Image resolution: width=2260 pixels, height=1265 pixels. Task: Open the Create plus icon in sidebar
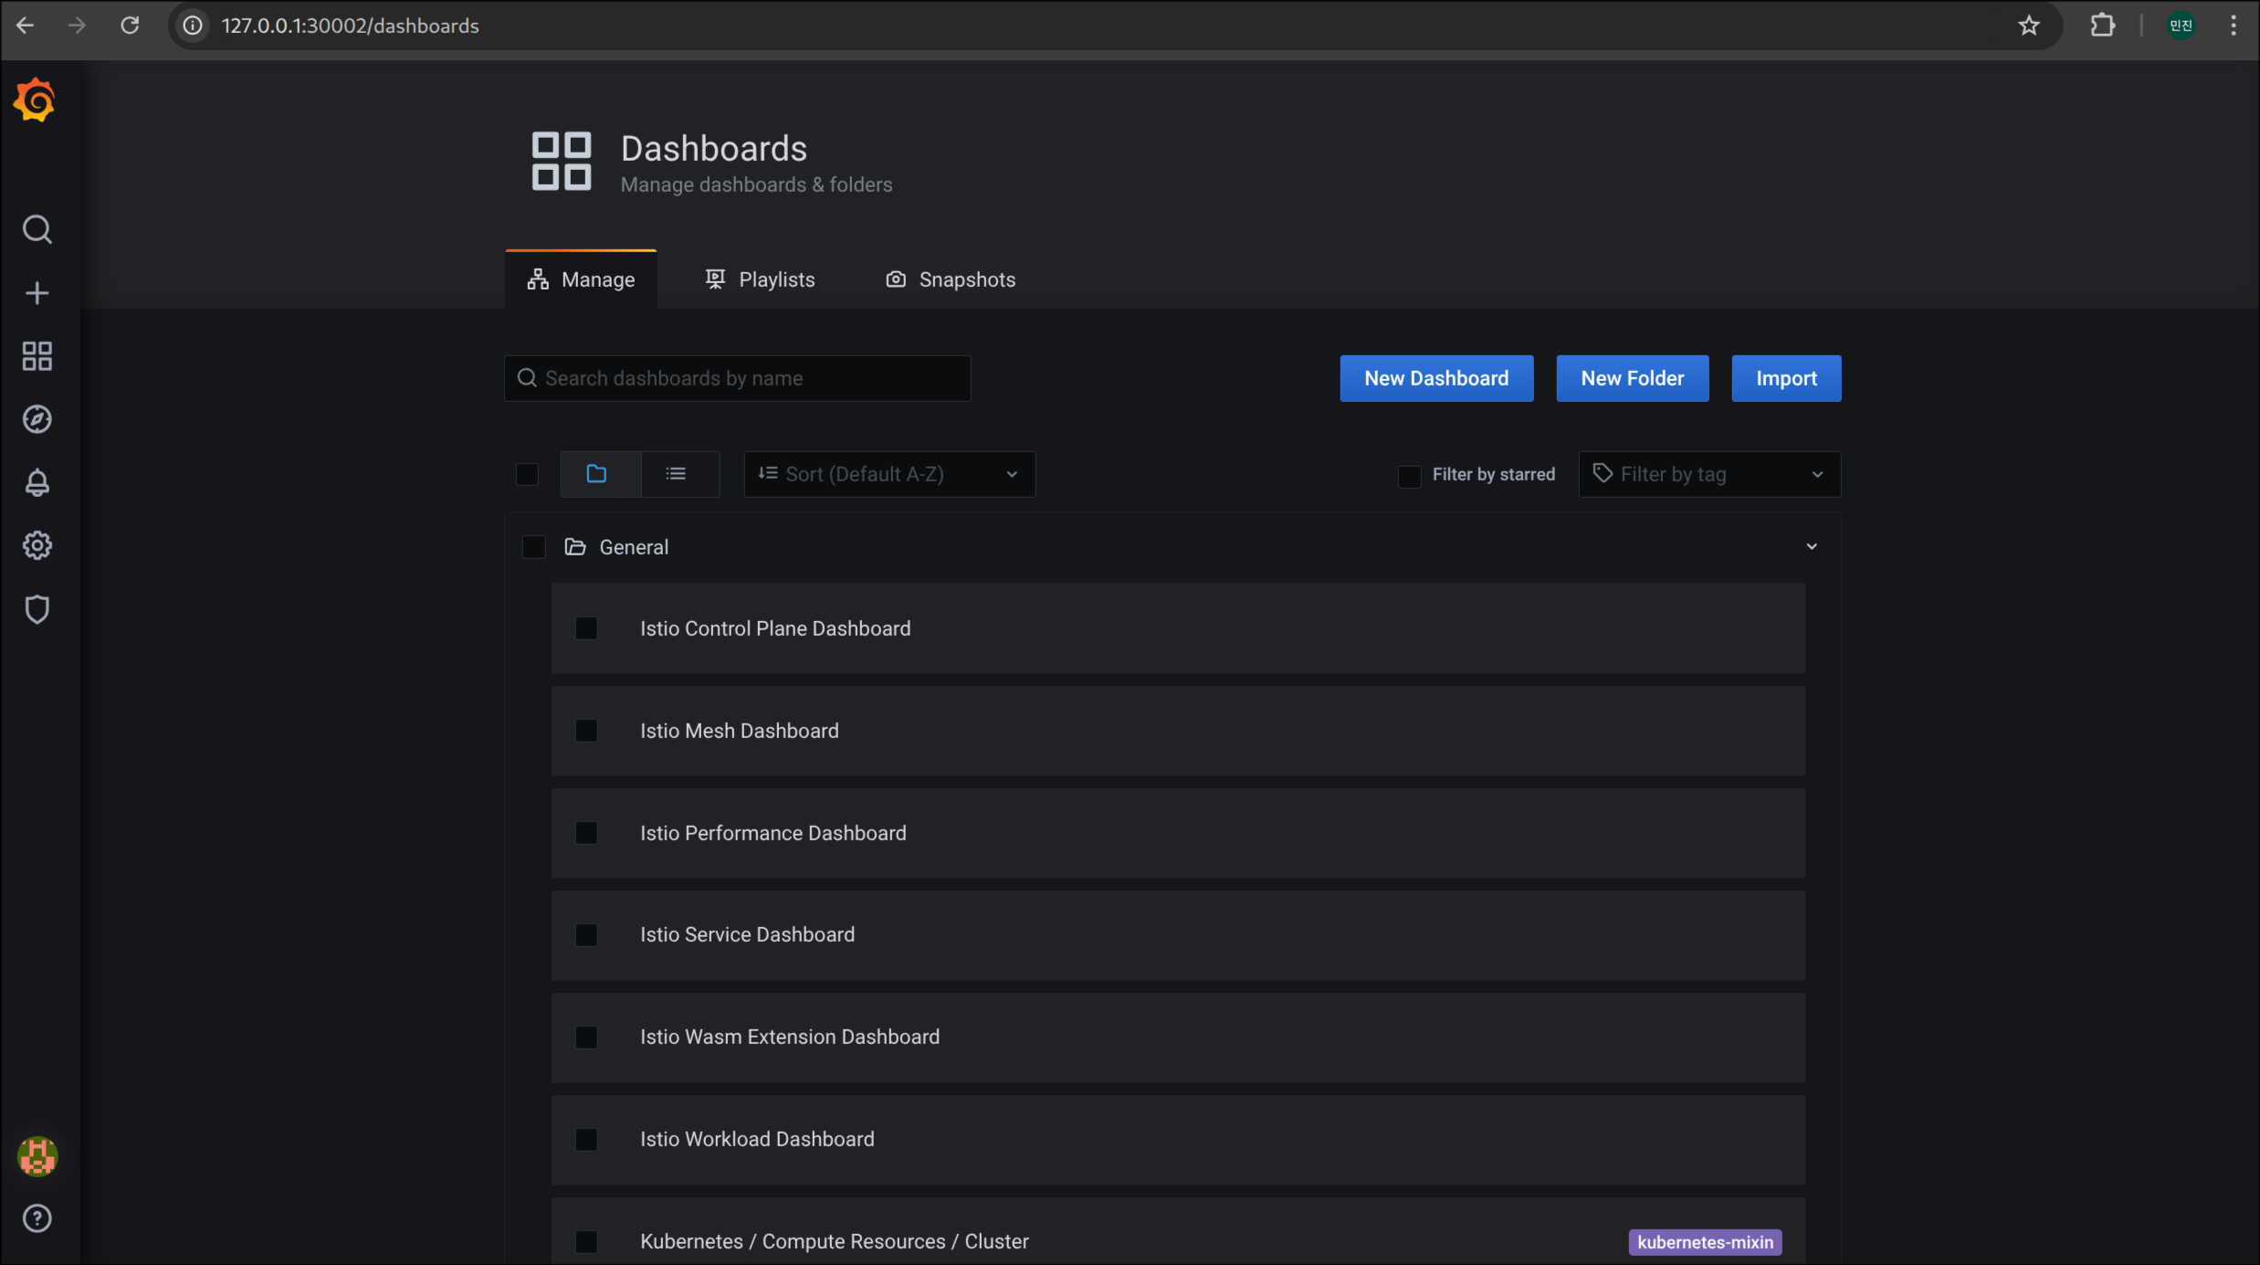pos(37,293)
